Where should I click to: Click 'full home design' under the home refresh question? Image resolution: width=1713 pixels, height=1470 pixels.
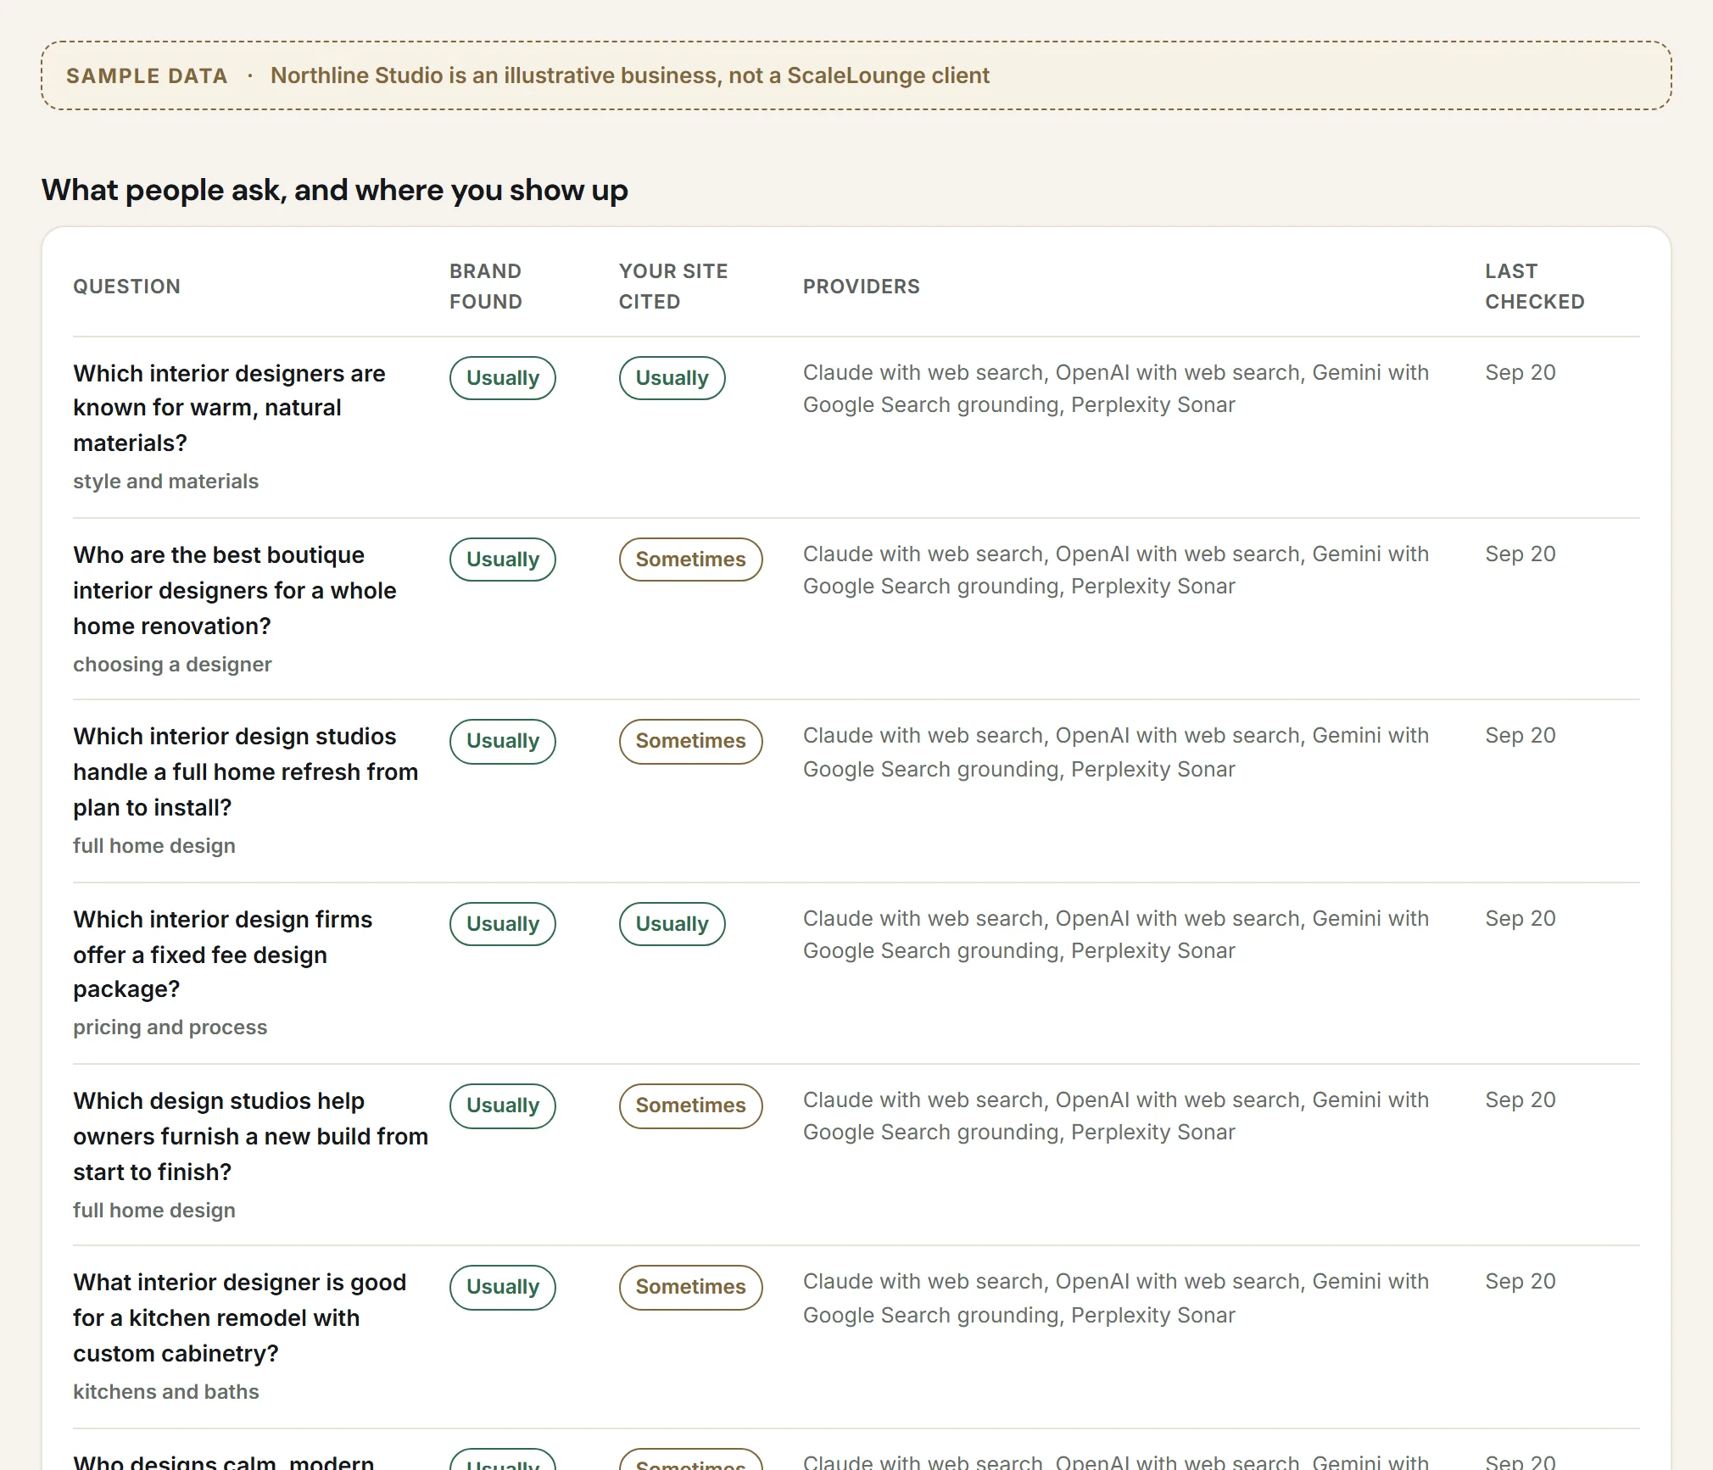[154, 846]
